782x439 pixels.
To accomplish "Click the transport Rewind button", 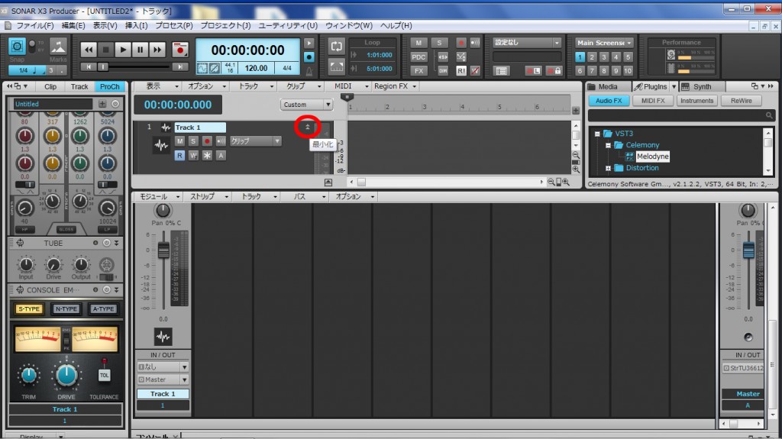I will click(x=89, y=50).
